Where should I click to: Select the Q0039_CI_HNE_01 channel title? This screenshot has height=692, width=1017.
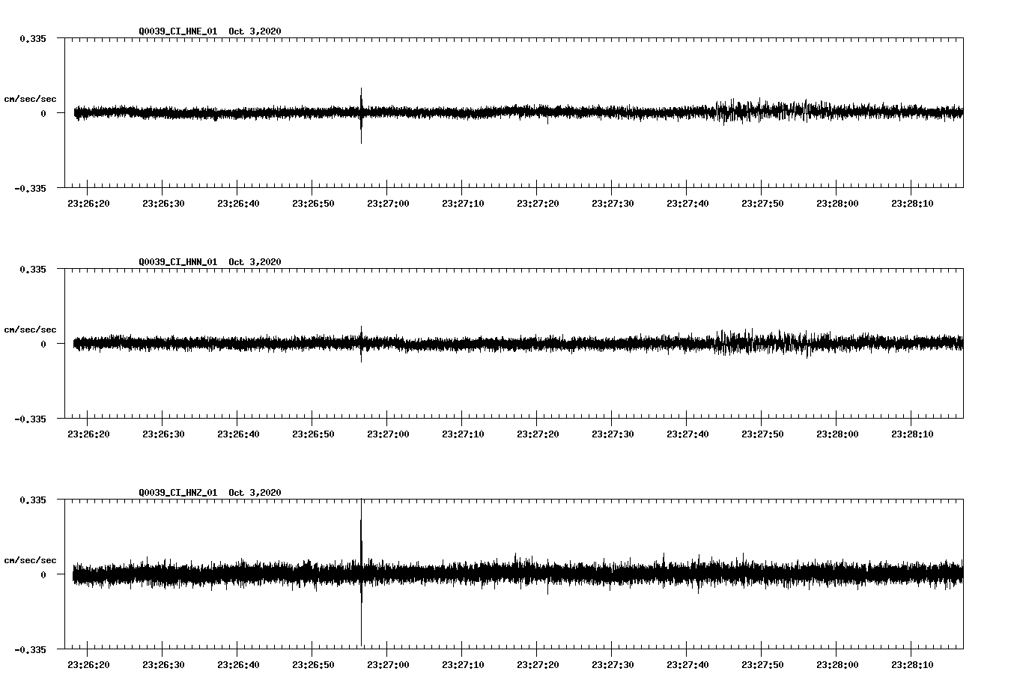(177, 31)
